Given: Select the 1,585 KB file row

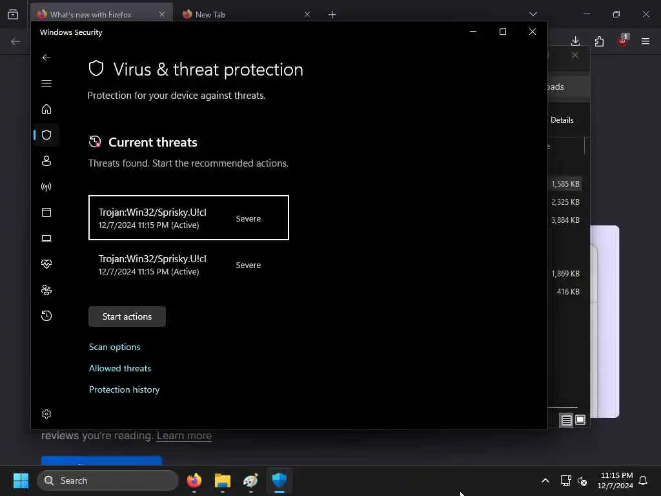Looking at the screenshot, I should [565, 184].
